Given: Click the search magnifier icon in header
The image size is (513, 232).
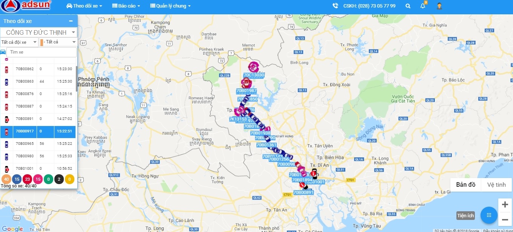Looking at the screenshot, I should 408,6.
